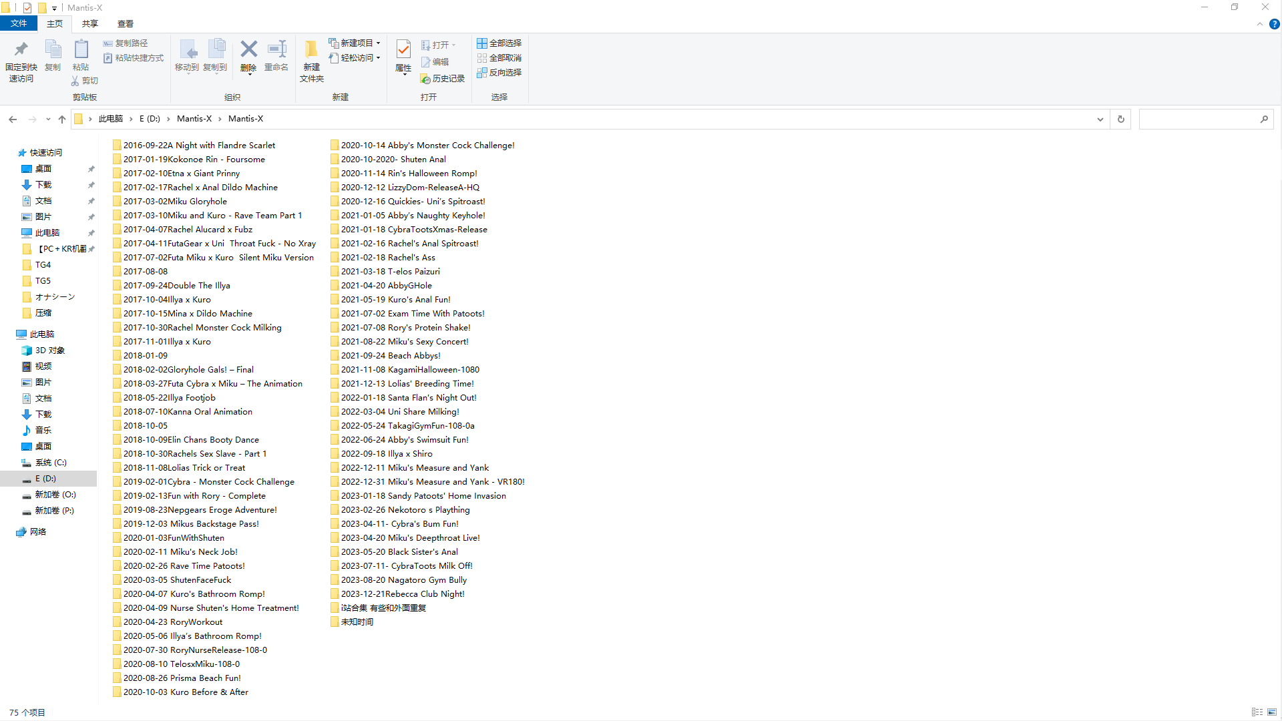Click the 删除 red X icon
The height and width of the screenshot is (721, 1282).
coord(249,49)
